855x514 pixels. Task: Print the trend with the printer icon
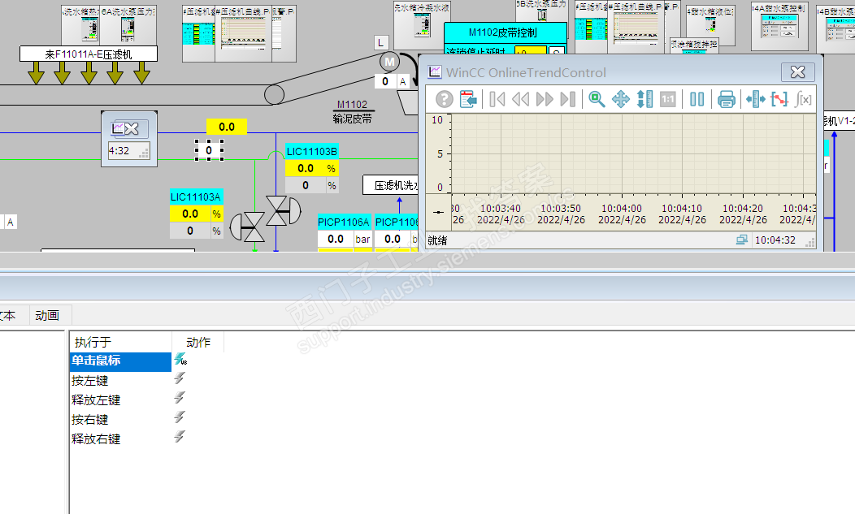pyautogui.click(x=727, y=99)
